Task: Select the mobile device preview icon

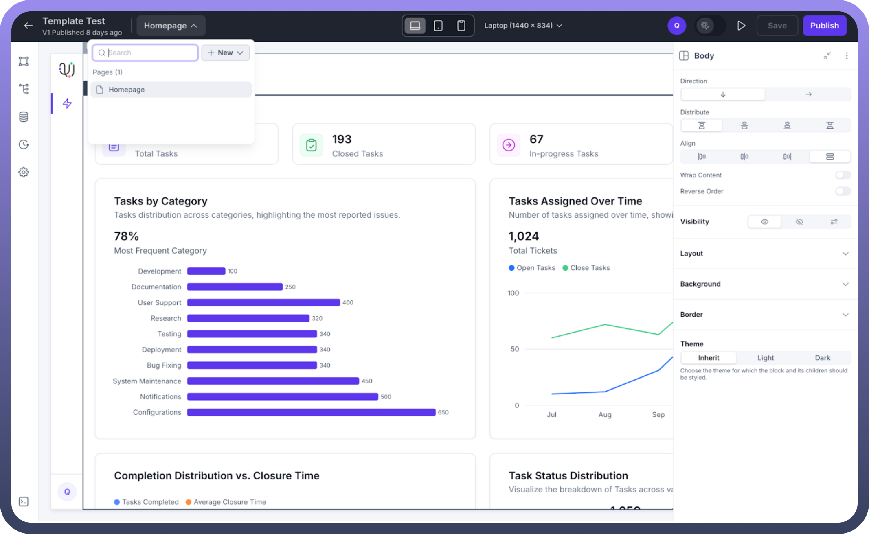Action: click(461, 26)
